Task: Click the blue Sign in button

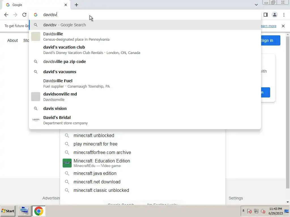Action: point(270,40)
